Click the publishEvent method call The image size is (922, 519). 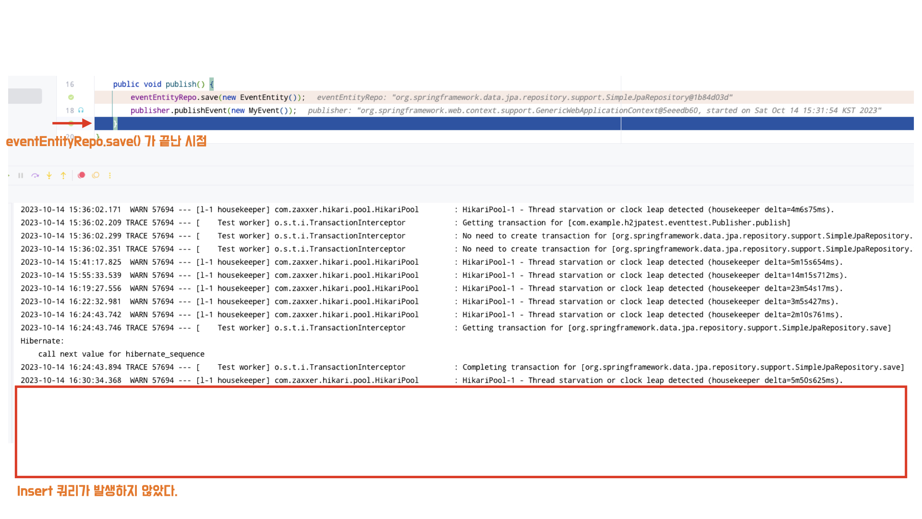[x=200, y=111]
